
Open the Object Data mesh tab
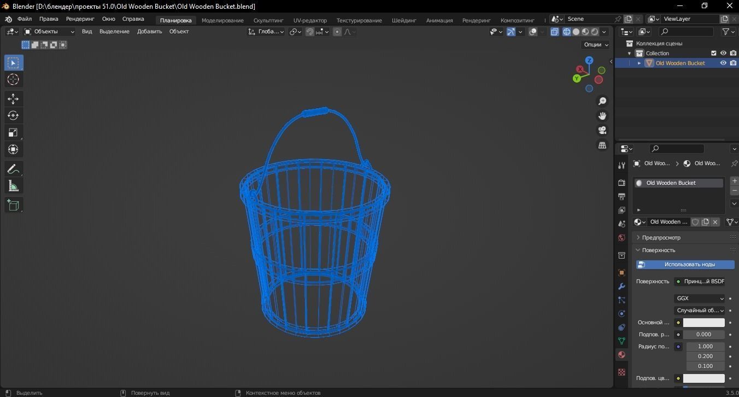[621, 341]
